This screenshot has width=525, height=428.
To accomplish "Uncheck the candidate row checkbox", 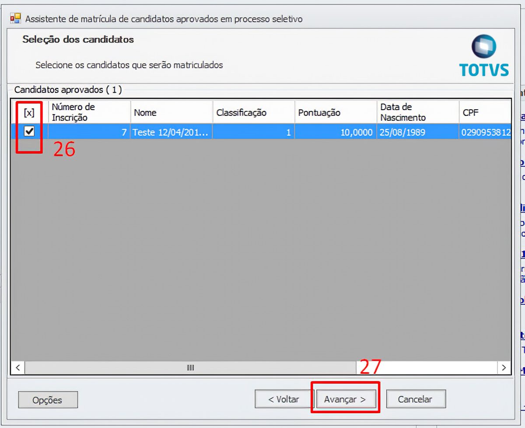I will click(29, 131).
